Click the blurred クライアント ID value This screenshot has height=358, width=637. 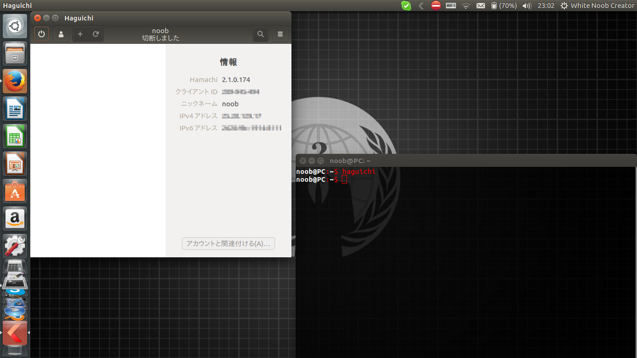coord(241,92)
